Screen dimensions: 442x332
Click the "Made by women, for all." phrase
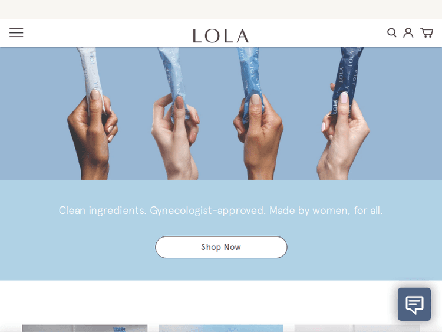(x=326, y=211)
